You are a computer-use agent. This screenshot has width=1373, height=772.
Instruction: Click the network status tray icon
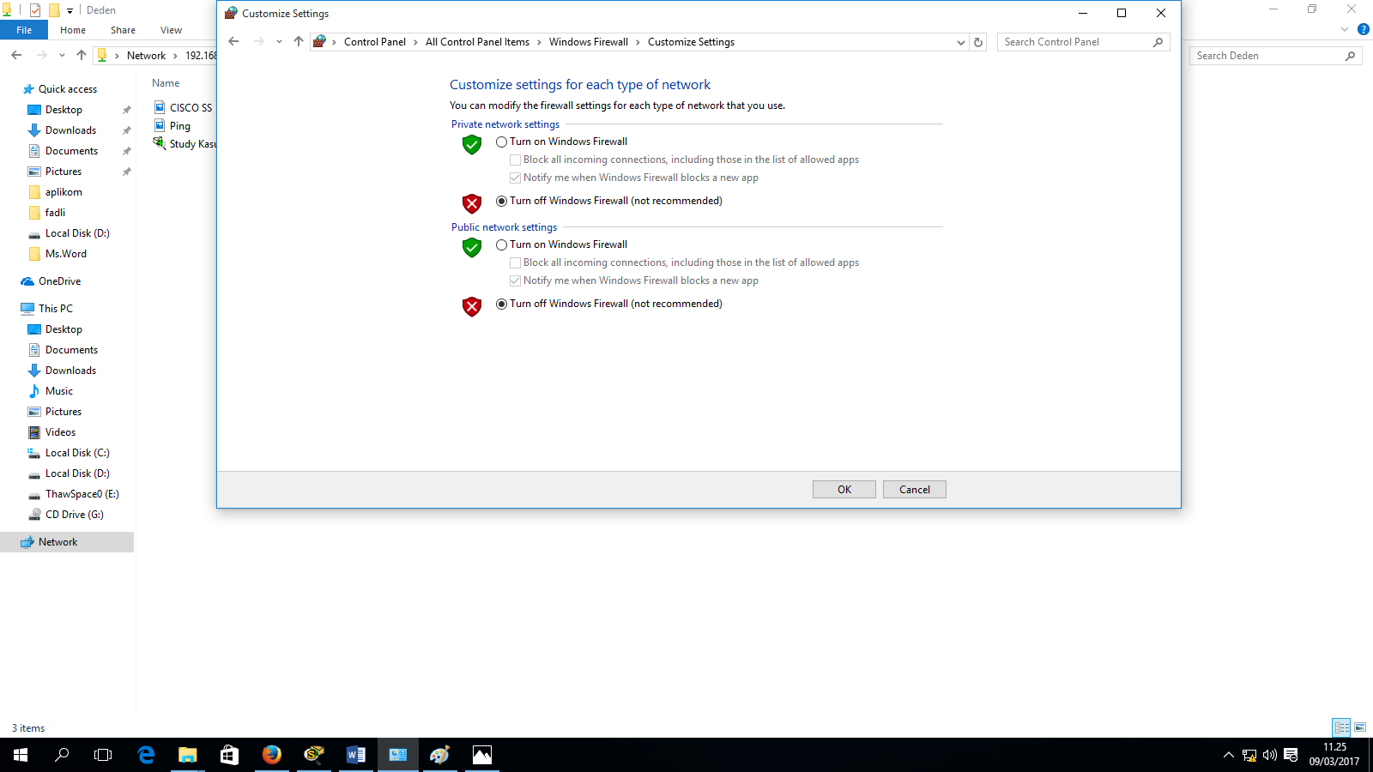click(x=1249, y=755)
